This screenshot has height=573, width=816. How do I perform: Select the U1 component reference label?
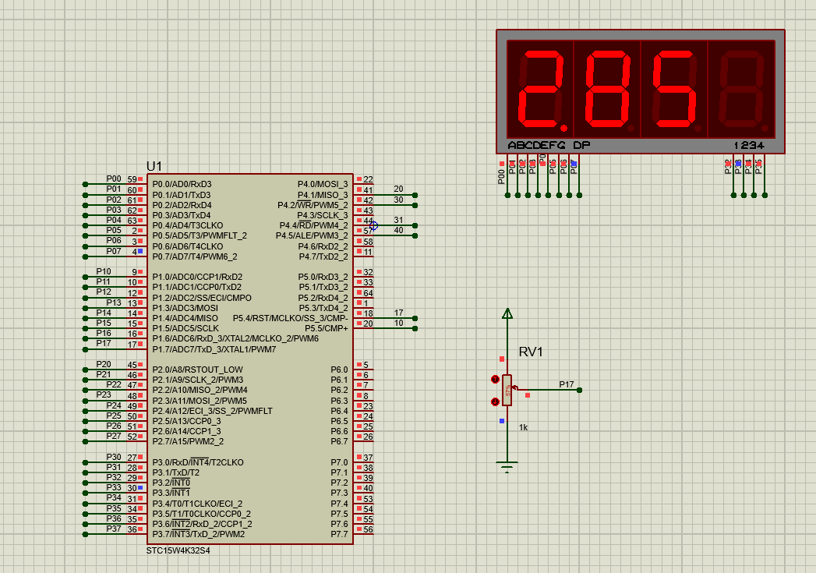pos(154,166)
